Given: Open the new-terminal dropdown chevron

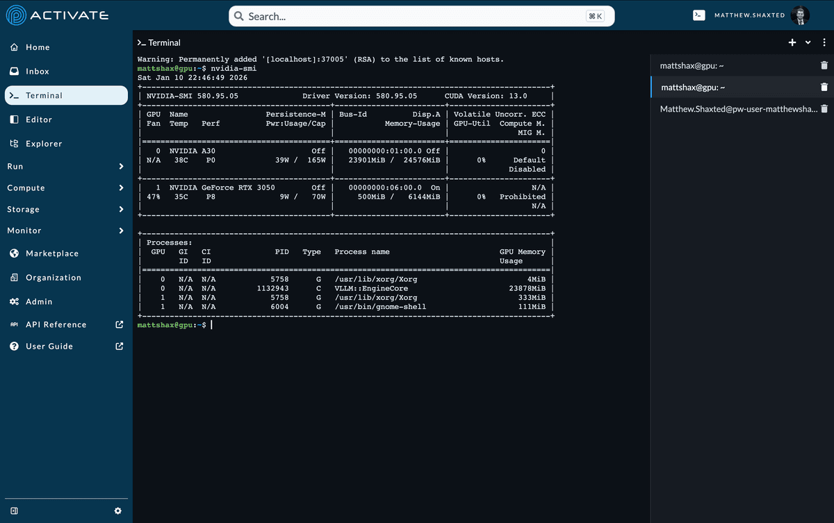Looking at the screenshot, I should pos(807,42).
